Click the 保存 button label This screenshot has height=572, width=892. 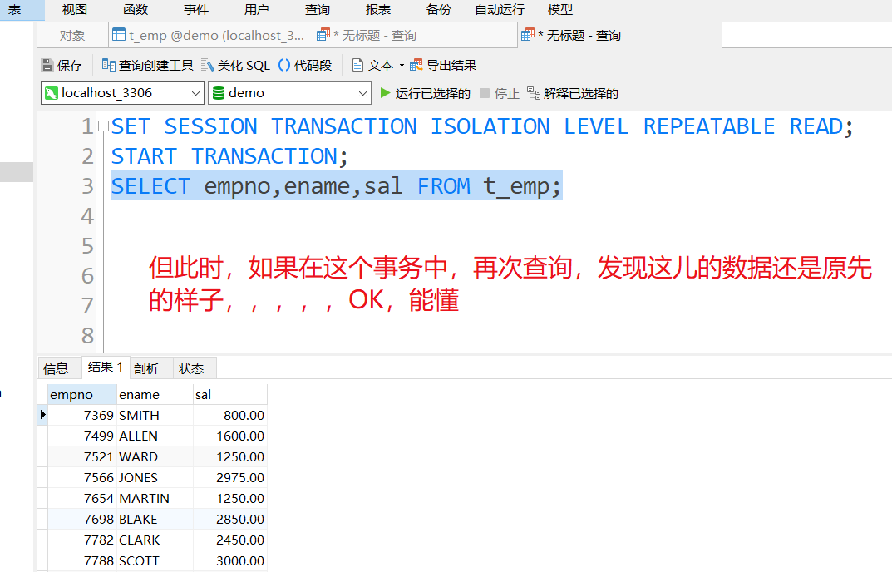pos(70,66)
